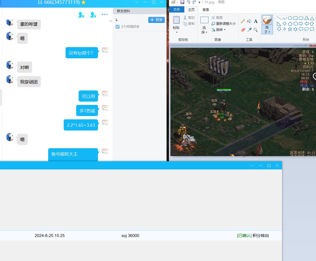Open the three-dot more options in chat
The height and width of the screenshot is (261, 316).
pyautogui.click(x=105, y=15)
